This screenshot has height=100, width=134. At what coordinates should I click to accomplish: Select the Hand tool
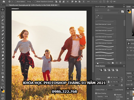point(3,77)
